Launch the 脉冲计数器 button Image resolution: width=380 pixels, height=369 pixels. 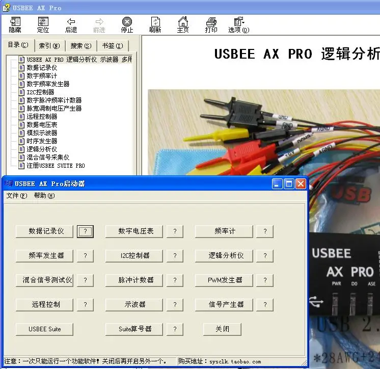pos(134,280)
